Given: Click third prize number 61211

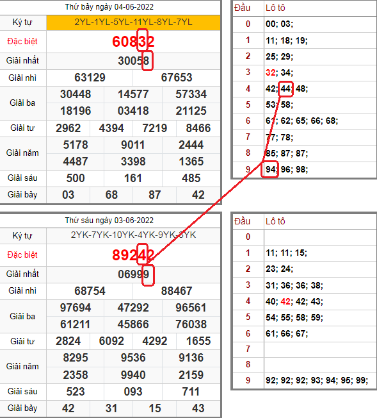Looking at the screenshot, I should coord(76,324).
